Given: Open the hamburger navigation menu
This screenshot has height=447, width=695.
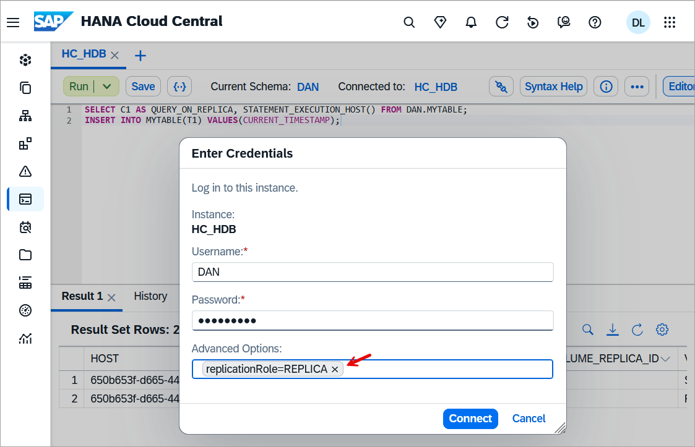Looking at the screenshot, I should click(x=13, y=22).
